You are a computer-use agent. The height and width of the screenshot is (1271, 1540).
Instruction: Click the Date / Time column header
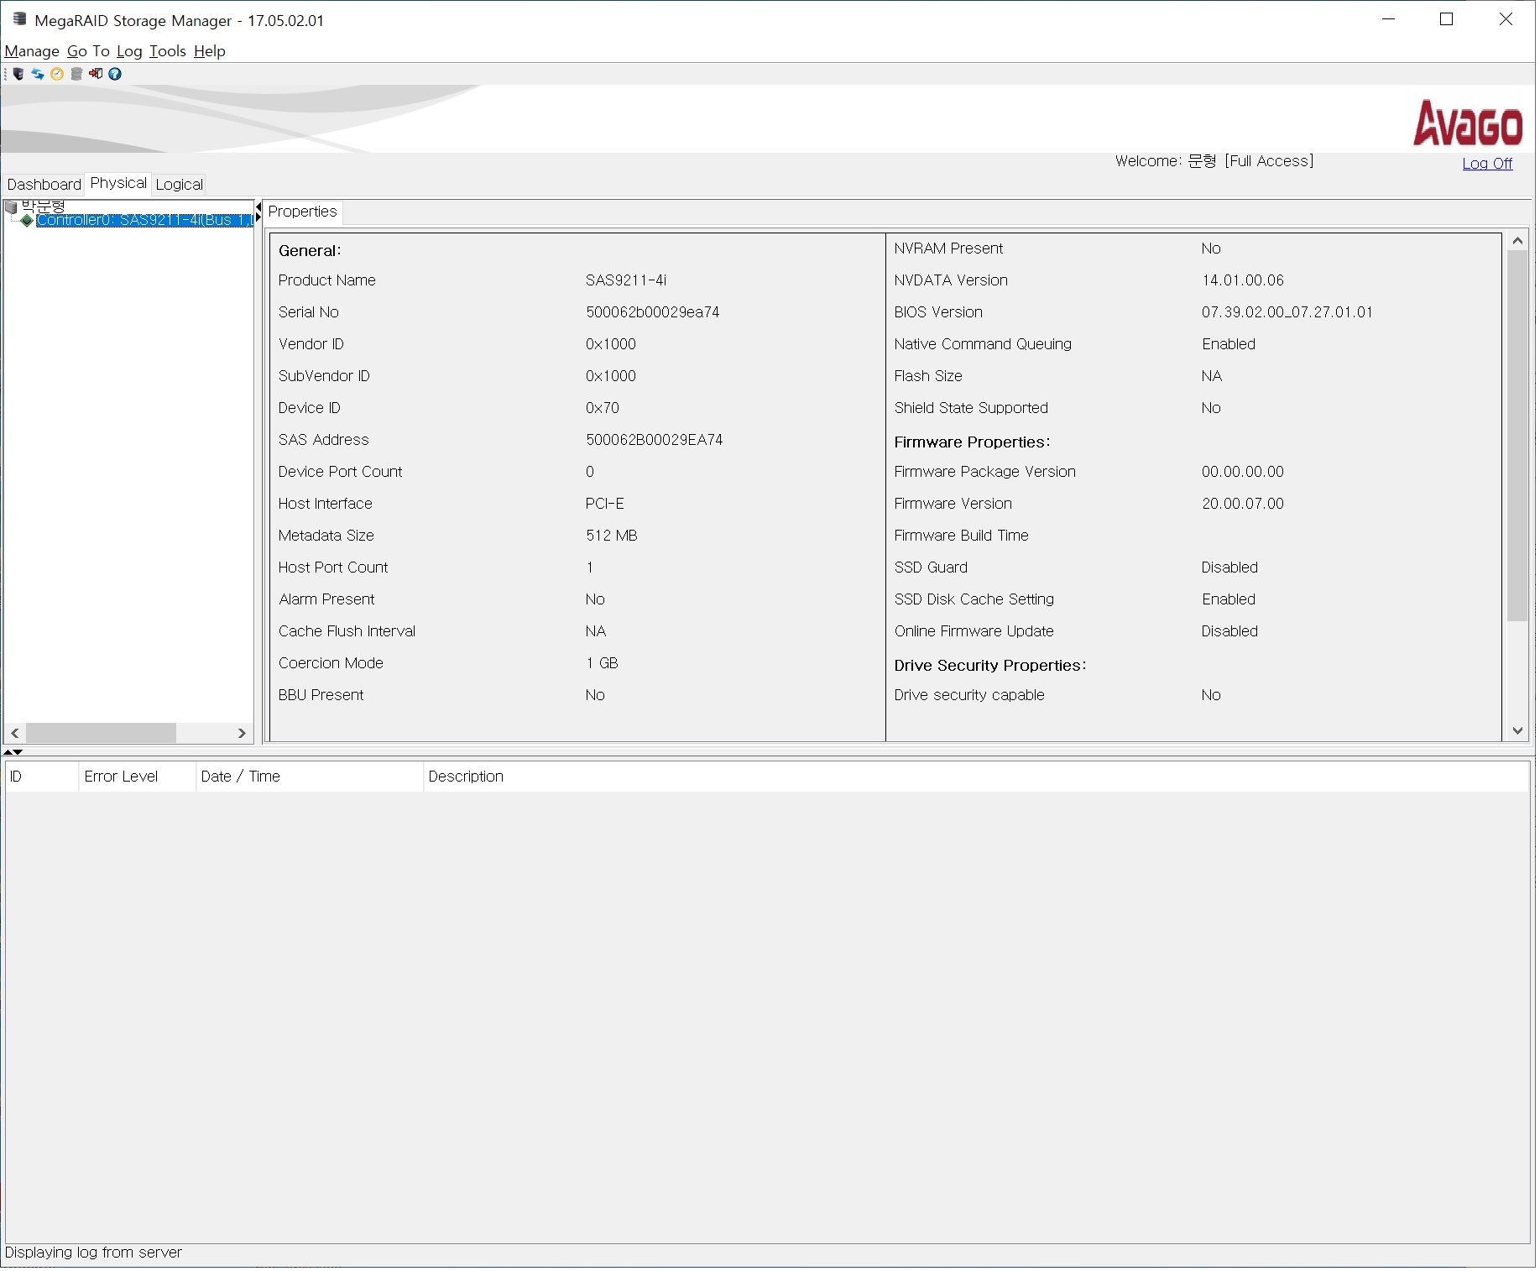click(310, 777)
